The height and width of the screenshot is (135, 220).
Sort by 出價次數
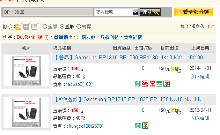click(86, 37)
